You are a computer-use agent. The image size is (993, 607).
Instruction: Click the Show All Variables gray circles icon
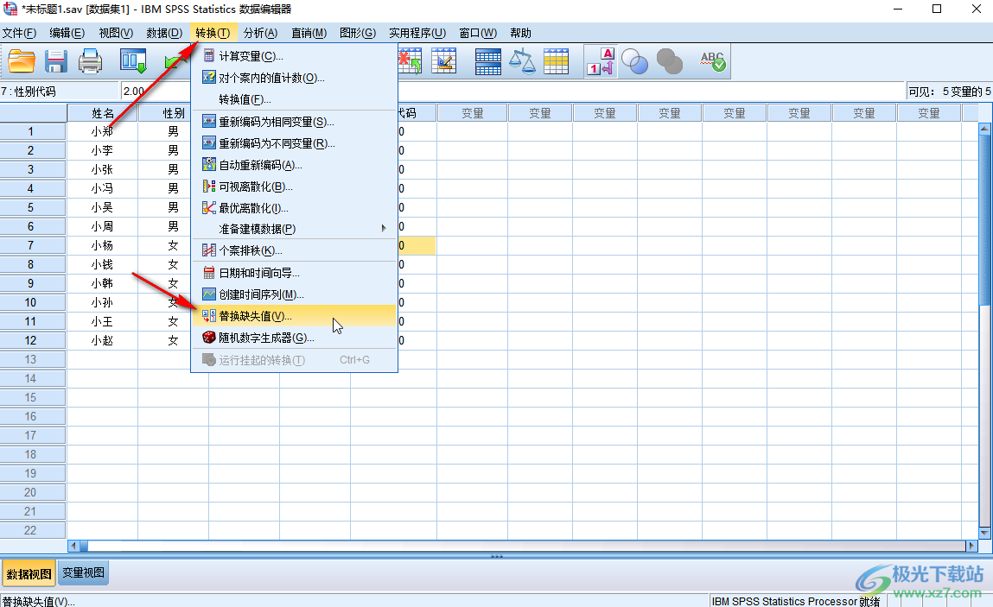click(x=670, y=61)
